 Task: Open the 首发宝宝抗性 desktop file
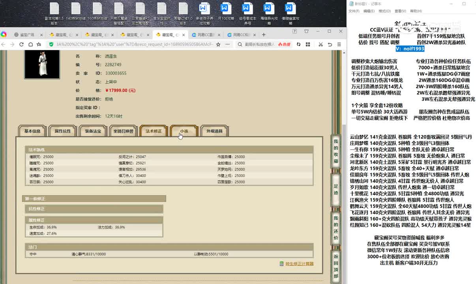162,13
